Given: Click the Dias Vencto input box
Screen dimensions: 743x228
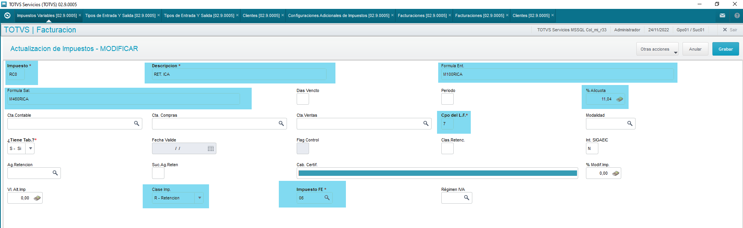Looking at the screenshot, I should click(303, 99).
